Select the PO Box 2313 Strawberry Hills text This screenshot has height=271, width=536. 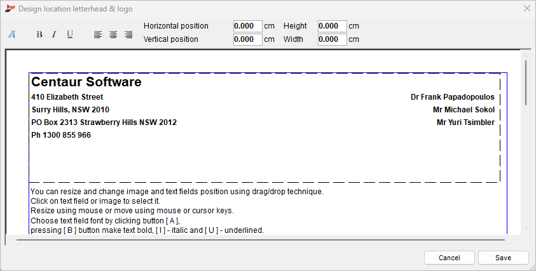tap(104, 122)
